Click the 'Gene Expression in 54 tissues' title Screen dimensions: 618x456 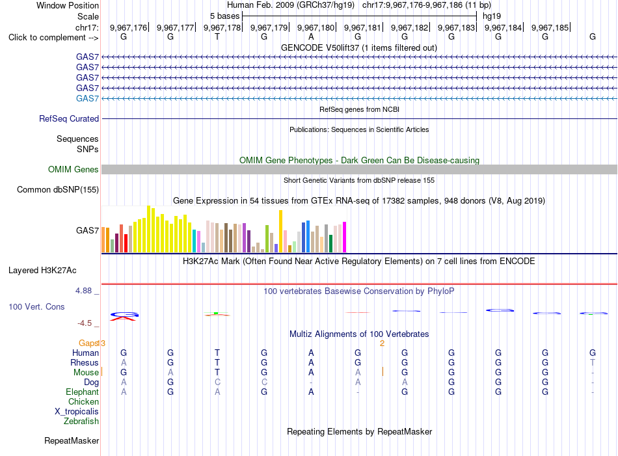click(x=359, y=200)
